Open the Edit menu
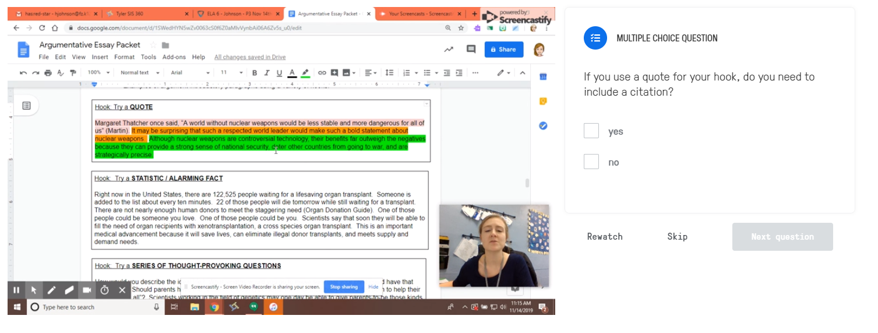878x333 pixels. pyautogui.click(x=61, y=57)
